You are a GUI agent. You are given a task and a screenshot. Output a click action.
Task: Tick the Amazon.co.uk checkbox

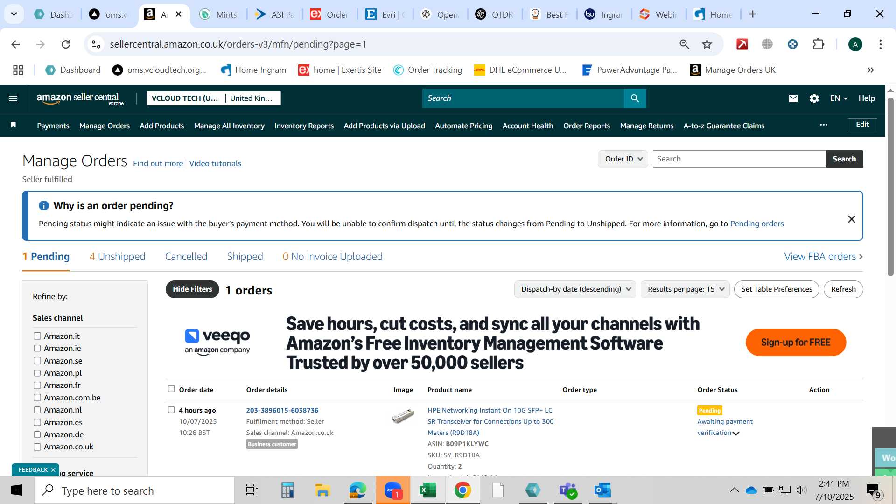point(37,447)
